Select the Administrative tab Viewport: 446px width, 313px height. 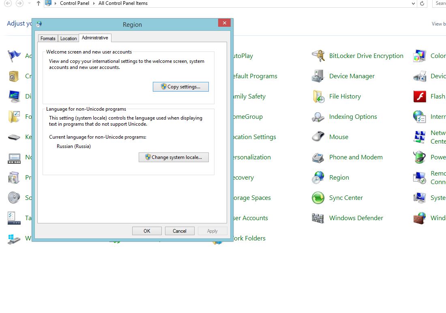[95, 38]
